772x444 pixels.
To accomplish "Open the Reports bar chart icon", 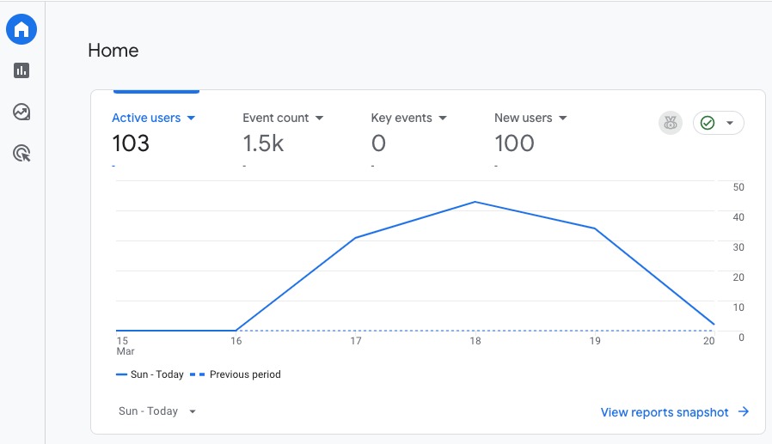I will point(21,70).
